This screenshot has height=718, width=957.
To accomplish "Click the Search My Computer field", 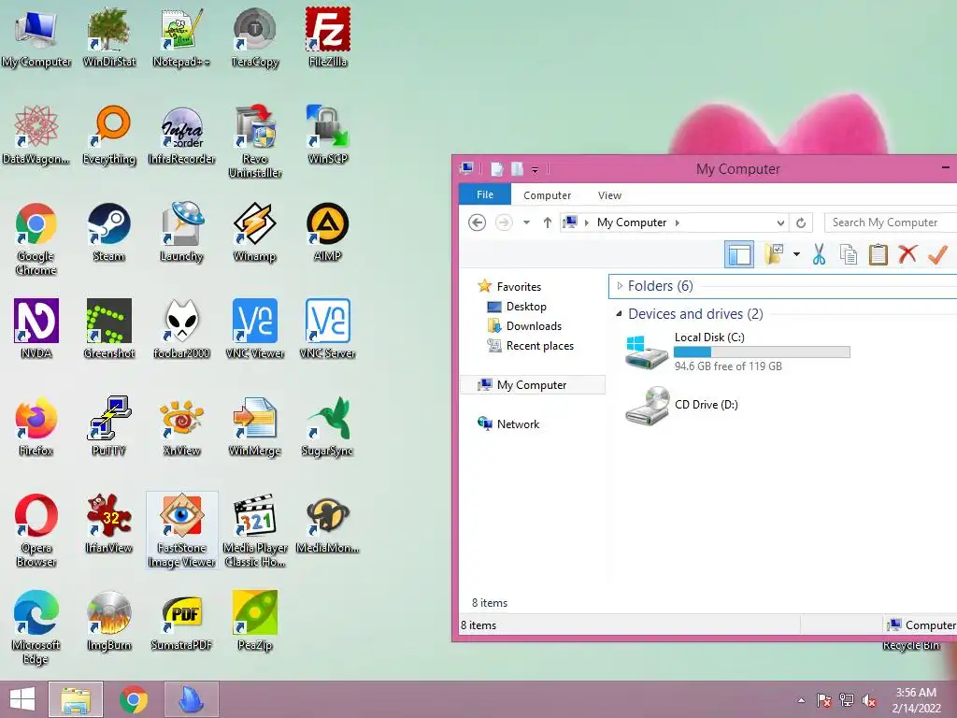I will (891, 223).
